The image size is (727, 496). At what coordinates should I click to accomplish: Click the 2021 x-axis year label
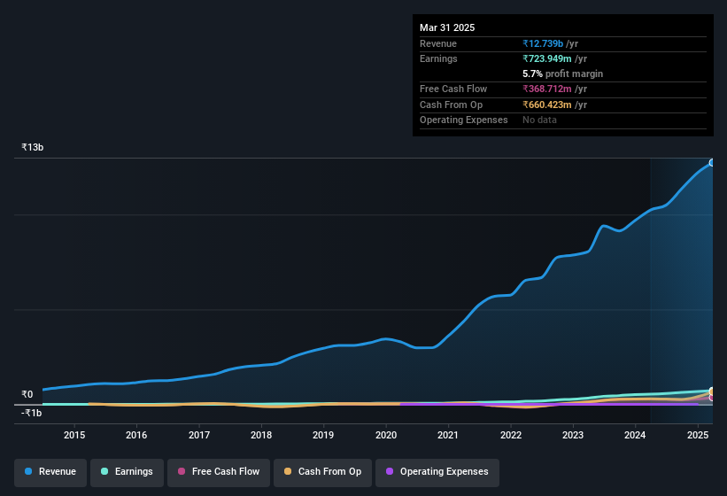point(448,435)
